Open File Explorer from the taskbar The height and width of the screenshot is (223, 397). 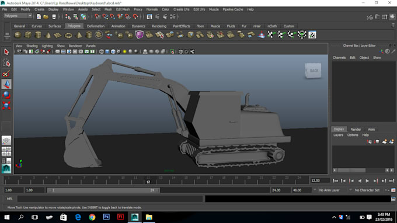149,217
